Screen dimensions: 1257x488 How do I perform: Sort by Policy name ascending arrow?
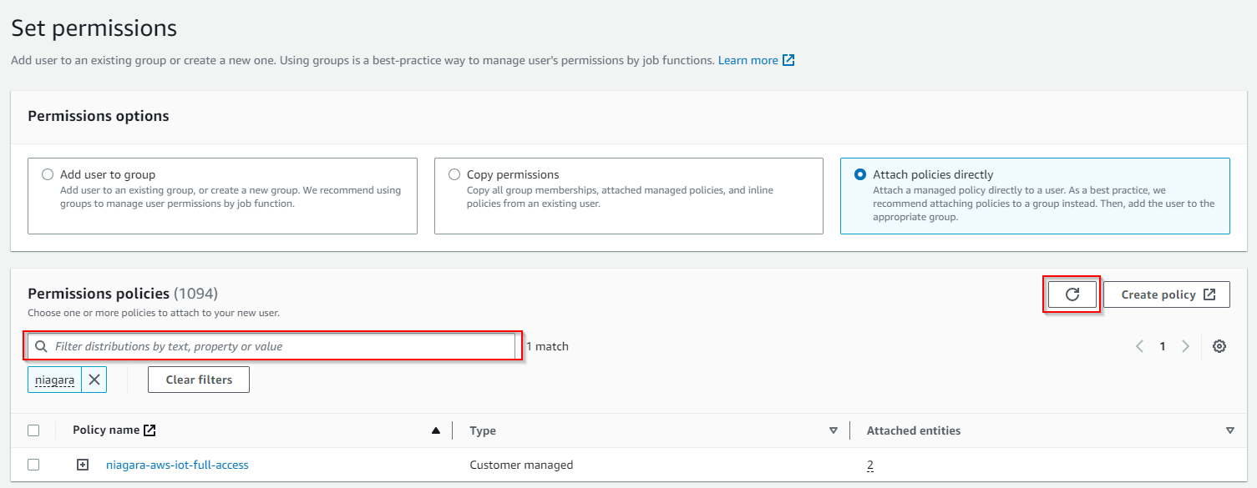[435, 430]
